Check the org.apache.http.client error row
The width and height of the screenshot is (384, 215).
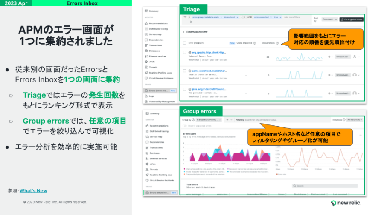[x=184, y=52]
